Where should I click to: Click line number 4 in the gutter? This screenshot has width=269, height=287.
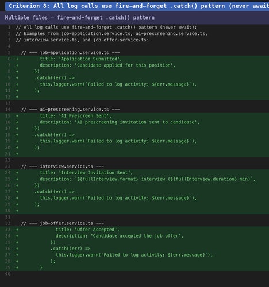9,46
